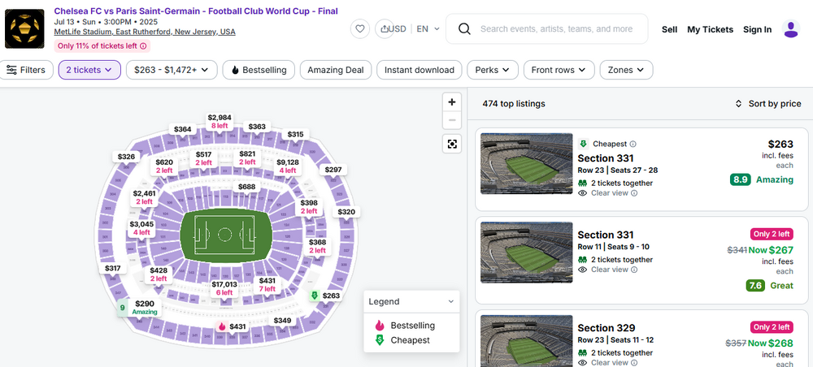Image resolution: width=813 pixels, height=367 pixels.
Task: Go to My Tickets
Action: pos(710,29)
